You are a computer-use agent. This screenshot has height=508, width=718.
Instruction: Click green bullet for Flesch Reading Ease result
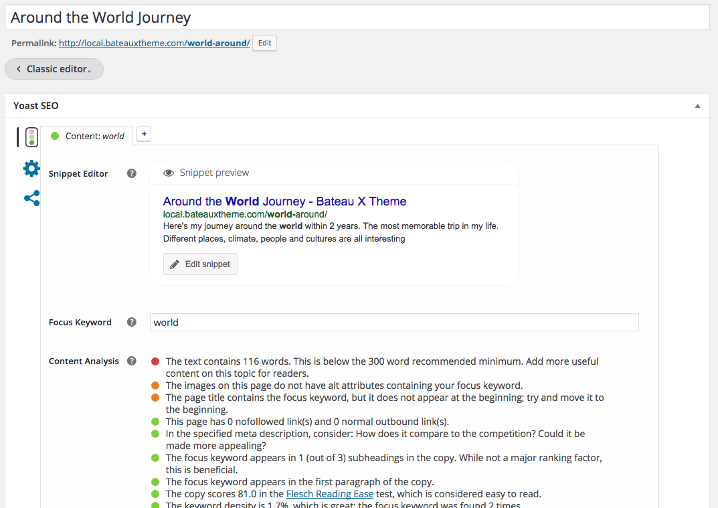(155, 494)
